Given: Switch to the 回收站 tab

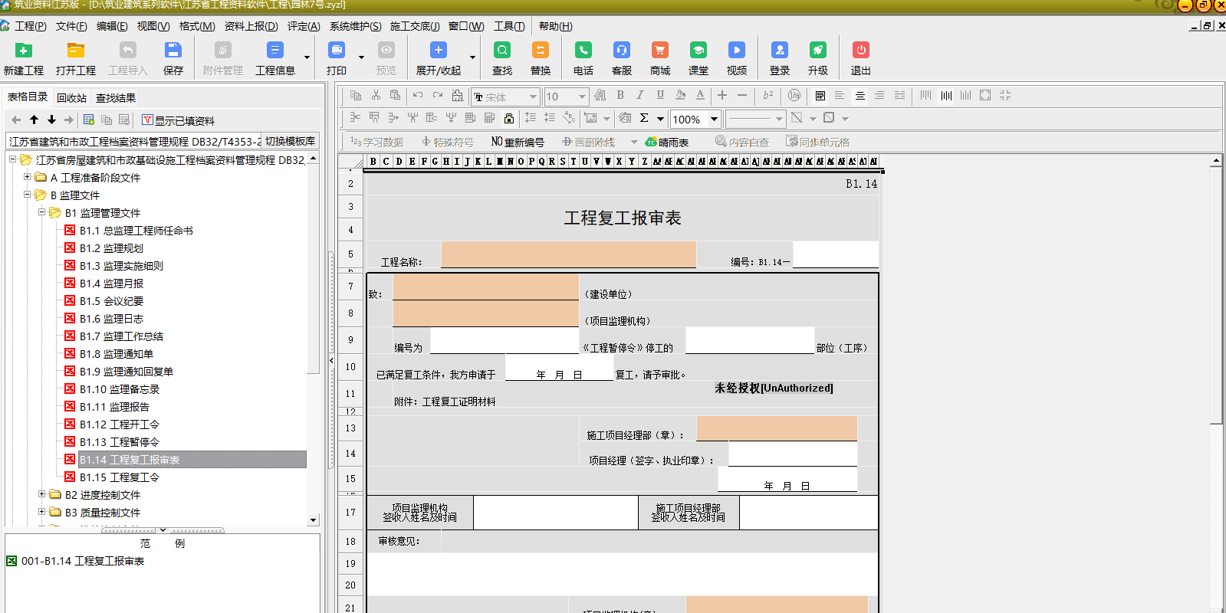Looking at the screenshot, I should click(71, 97).
